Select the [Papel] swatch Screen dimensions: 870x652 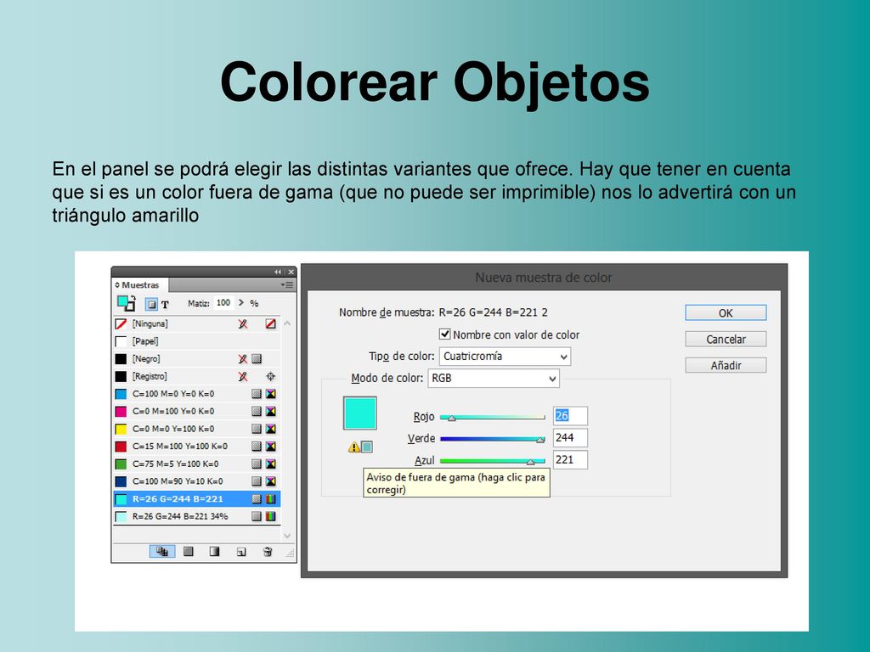tap(197, 341)
